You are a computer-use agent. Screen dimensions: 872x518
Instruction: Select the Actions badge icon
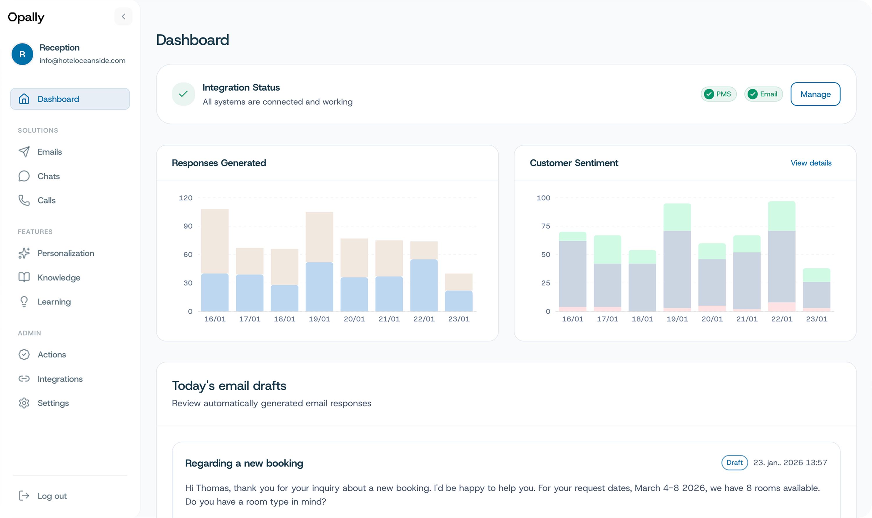click(24, 354)
